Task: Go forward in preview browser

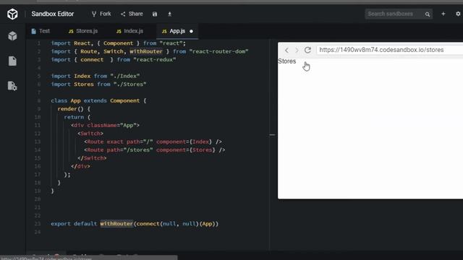Action: (x=297, y=50)
